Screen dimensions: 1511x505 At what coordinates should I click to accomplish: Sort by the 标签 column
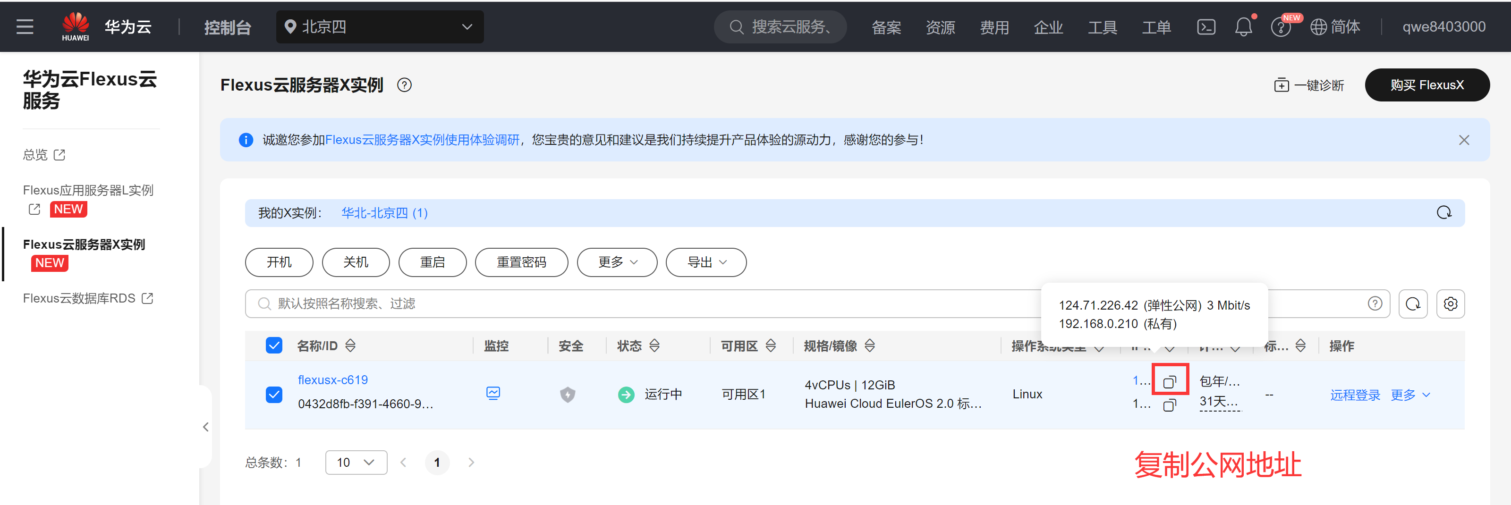click(x=1300, y=346)
